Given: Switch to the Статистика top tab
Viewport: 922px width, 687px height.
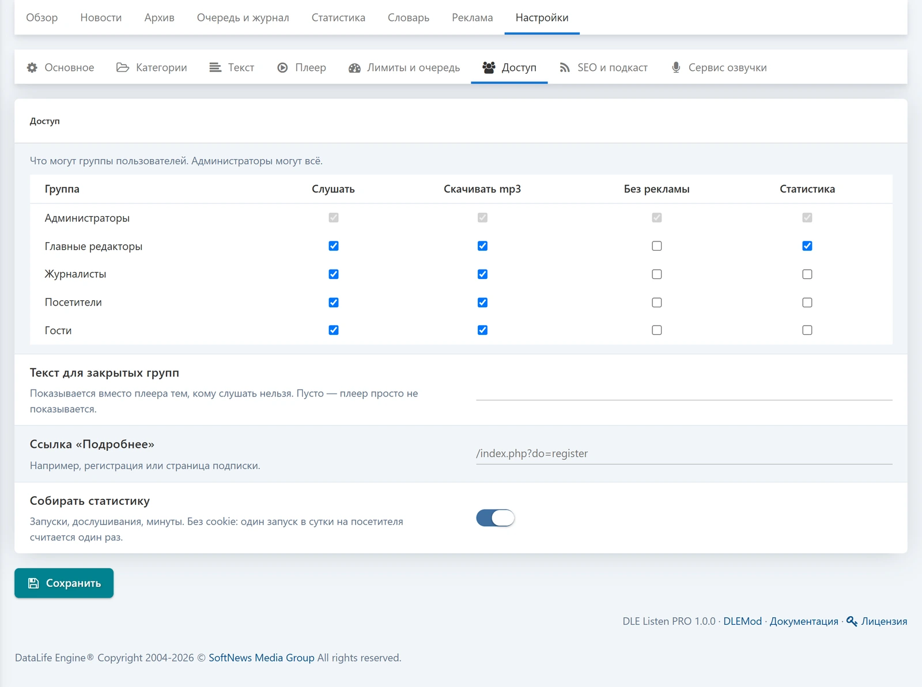Looking at the screenshot, I should pos(338,17).
